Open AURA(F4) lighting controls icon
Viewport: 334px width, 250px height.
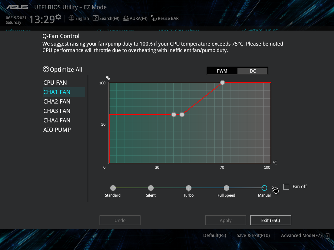(x=126, y=18)
